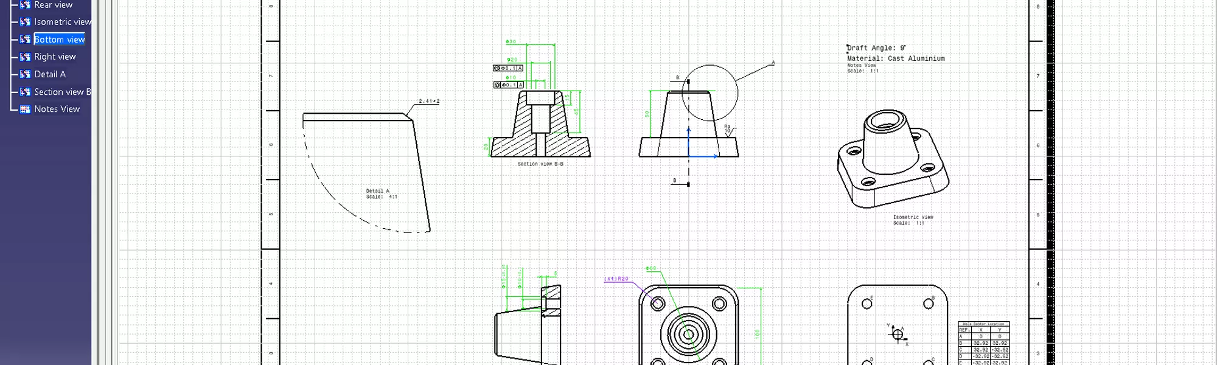
Task: Click the Hole Center Location table title
Action: [x=983, y=324]
